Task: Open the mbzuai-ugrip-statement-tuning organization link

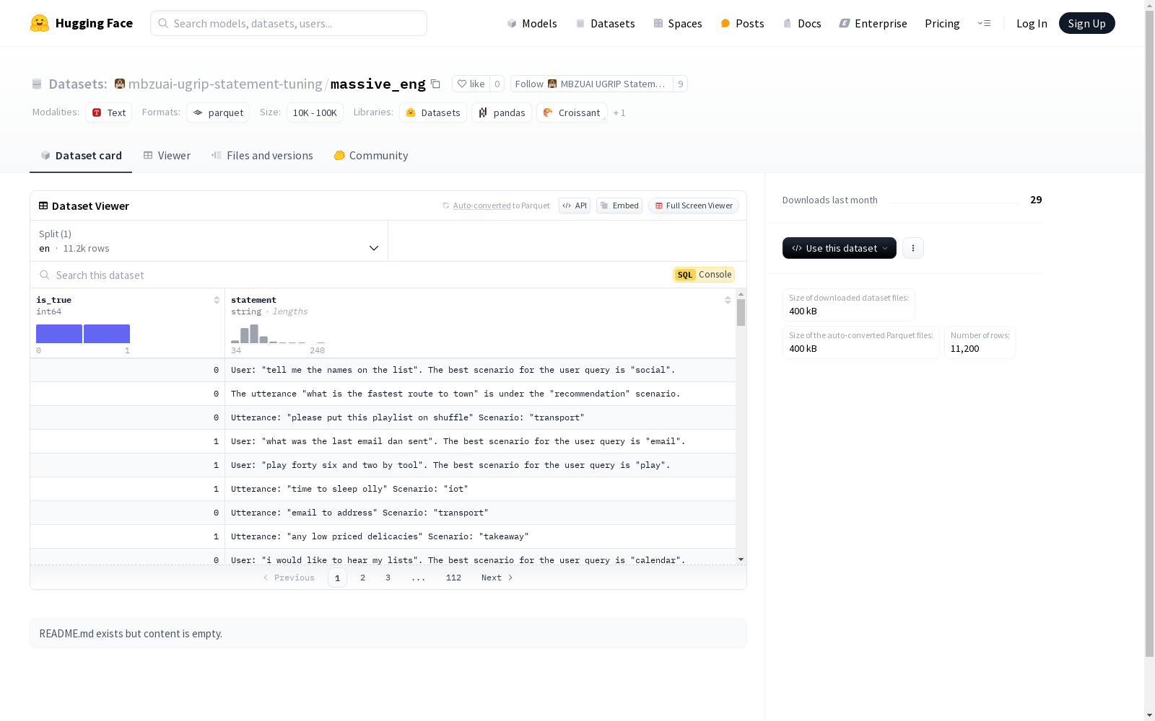Action: pyautogui.click(x=225, y=84)
